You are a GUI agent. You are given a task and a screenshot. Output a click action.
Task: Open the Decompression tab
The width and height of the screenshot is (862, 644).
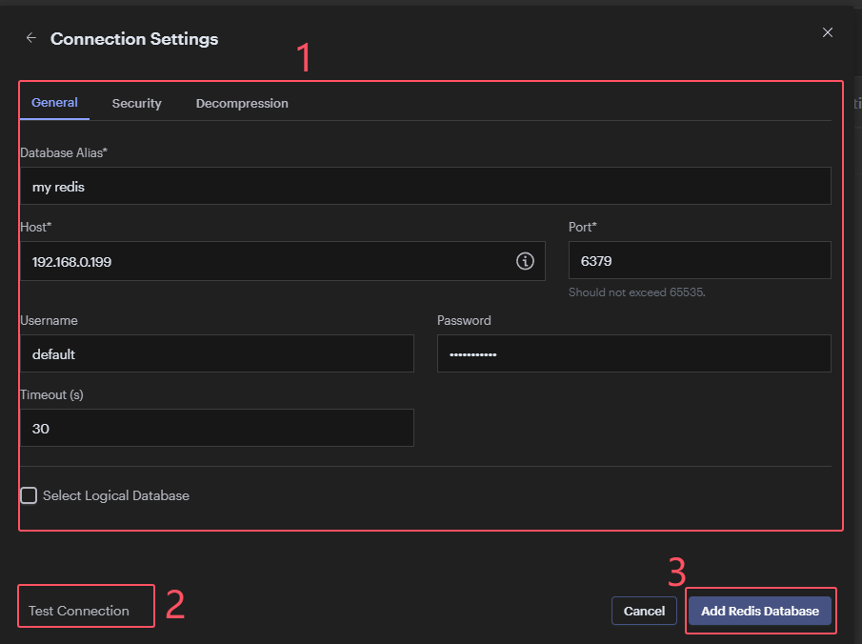(242, 104)
